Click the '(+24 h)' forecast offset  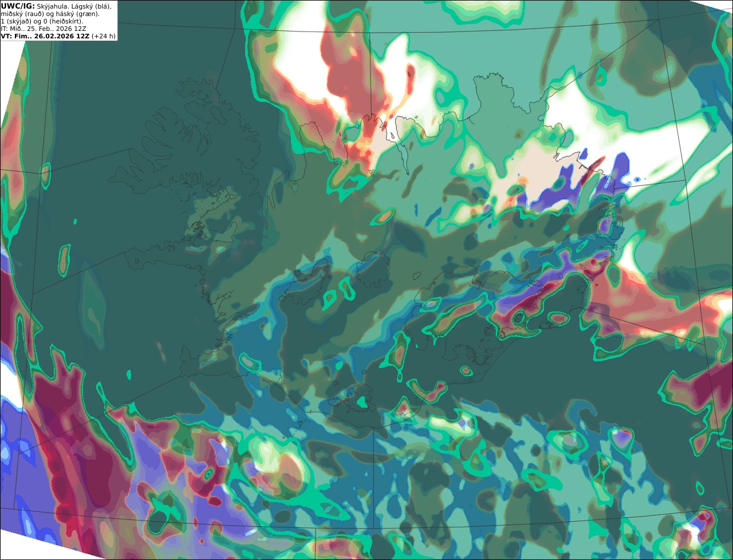tap(103, 36)
